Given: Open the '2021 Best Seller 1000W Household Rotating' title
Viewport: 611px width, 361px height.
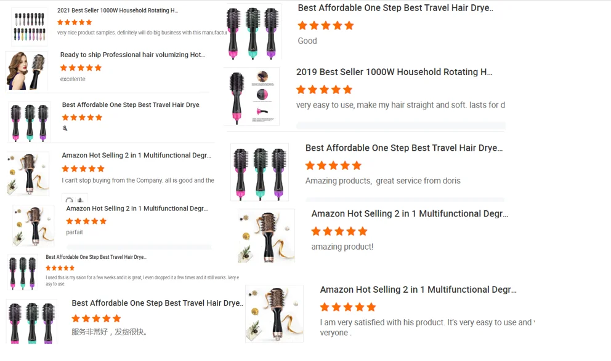Looking at the screenshot, I should click(x=118, y=10).
